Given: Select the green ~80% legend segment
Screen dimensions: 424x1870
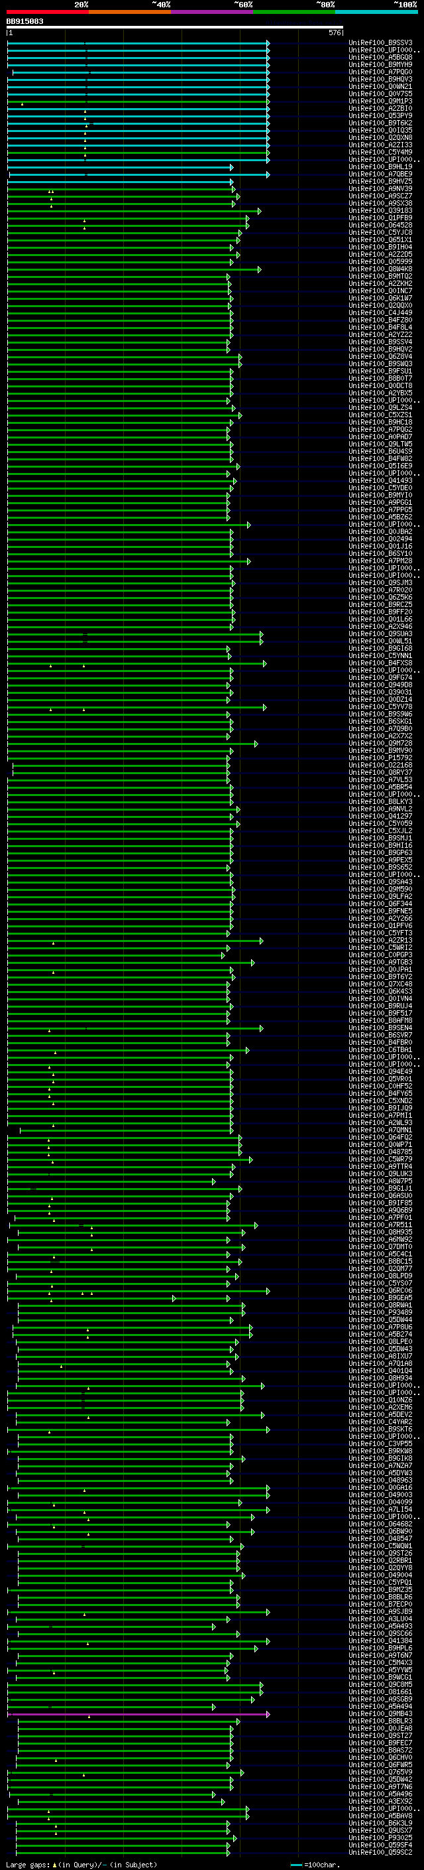Looking at the screenshot, I should [x=294, y=12].
